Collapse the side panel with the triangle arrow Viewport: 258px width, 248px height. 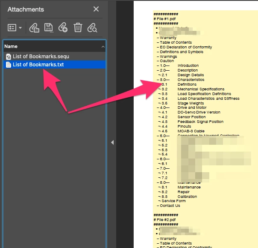point(112,142)
